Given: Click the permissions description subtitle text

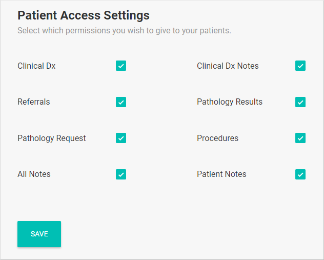Looking at the screenshot, I should pyautogui.click(x=124, y=31).
